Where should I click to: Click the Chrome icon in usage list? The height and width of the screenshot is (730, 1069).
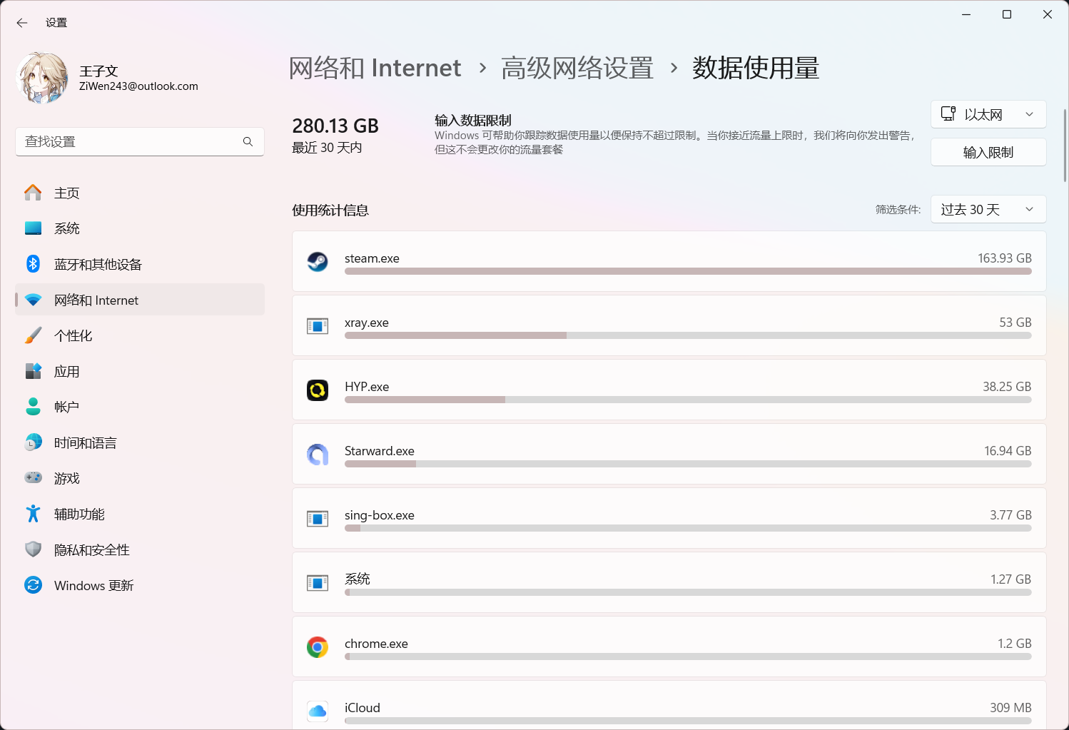(318, 647)
